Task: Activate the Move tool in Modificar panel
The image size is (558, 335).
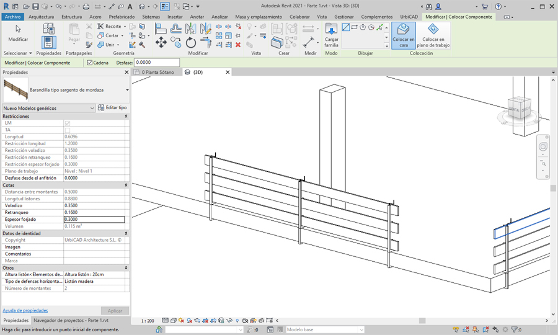Action: 161,42
